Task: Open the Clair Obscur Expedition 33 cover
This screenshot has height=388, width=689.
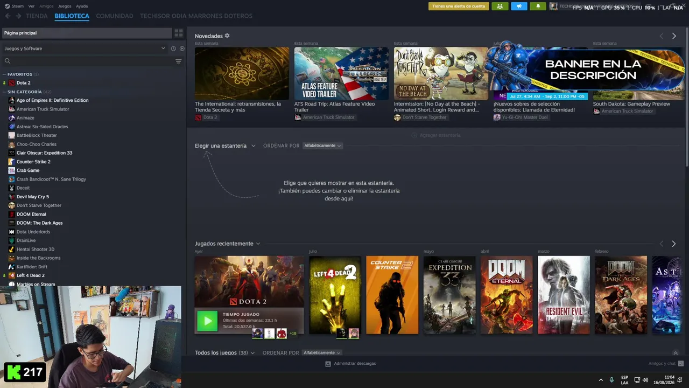Action: pos(449,295)
